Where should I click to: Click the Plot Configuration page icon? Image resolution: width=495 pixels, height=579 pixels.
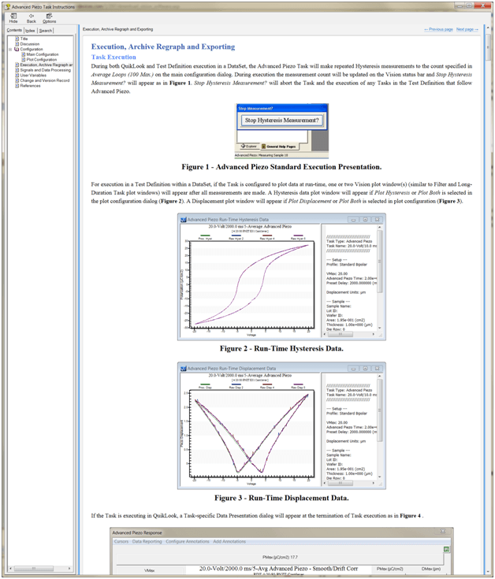24,59
